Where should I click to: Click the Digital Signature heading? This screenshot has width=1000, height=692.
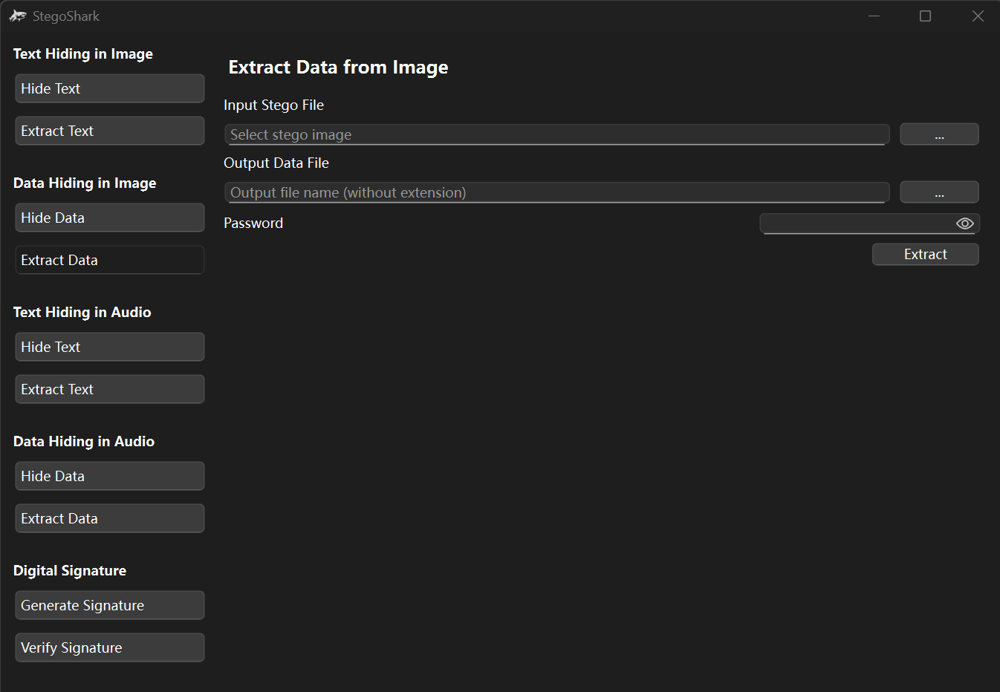pos(70,570)
